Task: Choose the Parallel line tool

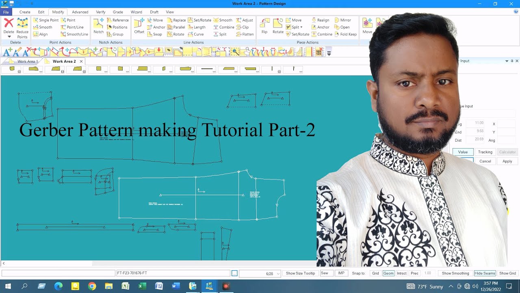Action: 175,27
